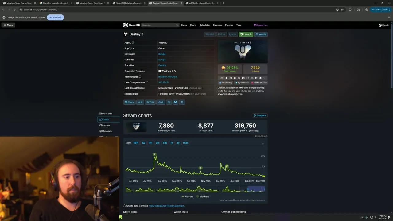Open Calendar in the top navigation
Viewport: 393px width, 221px height.
click(x=217, y=25)
